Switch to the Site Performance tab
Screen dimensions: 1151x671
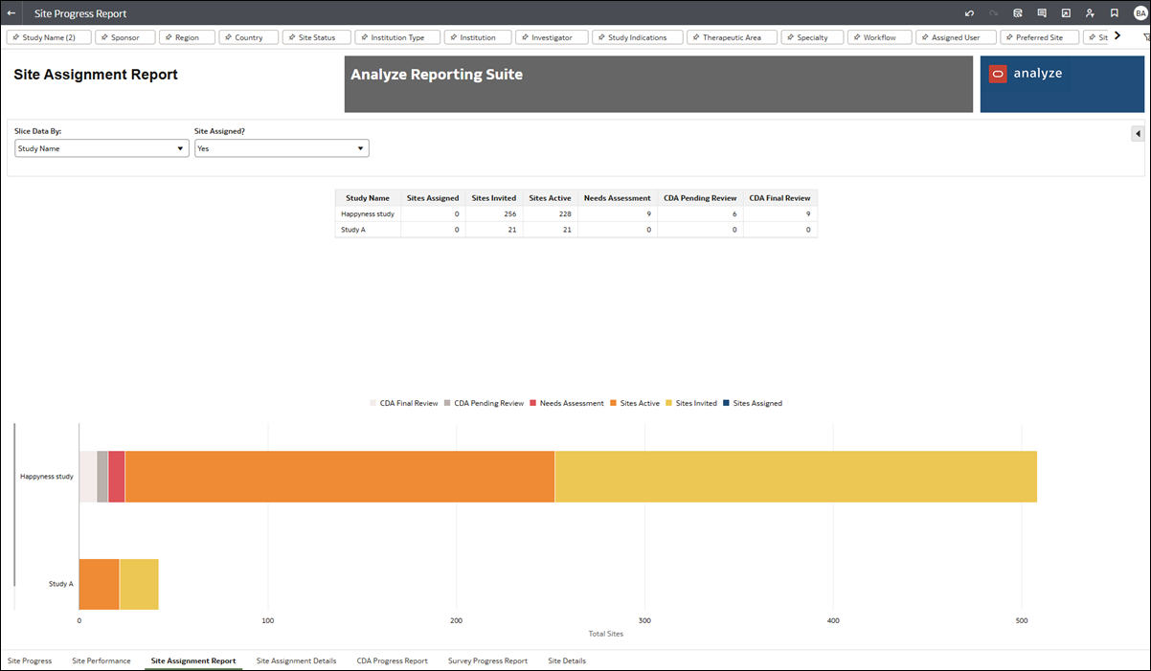(x=102, y=660)
